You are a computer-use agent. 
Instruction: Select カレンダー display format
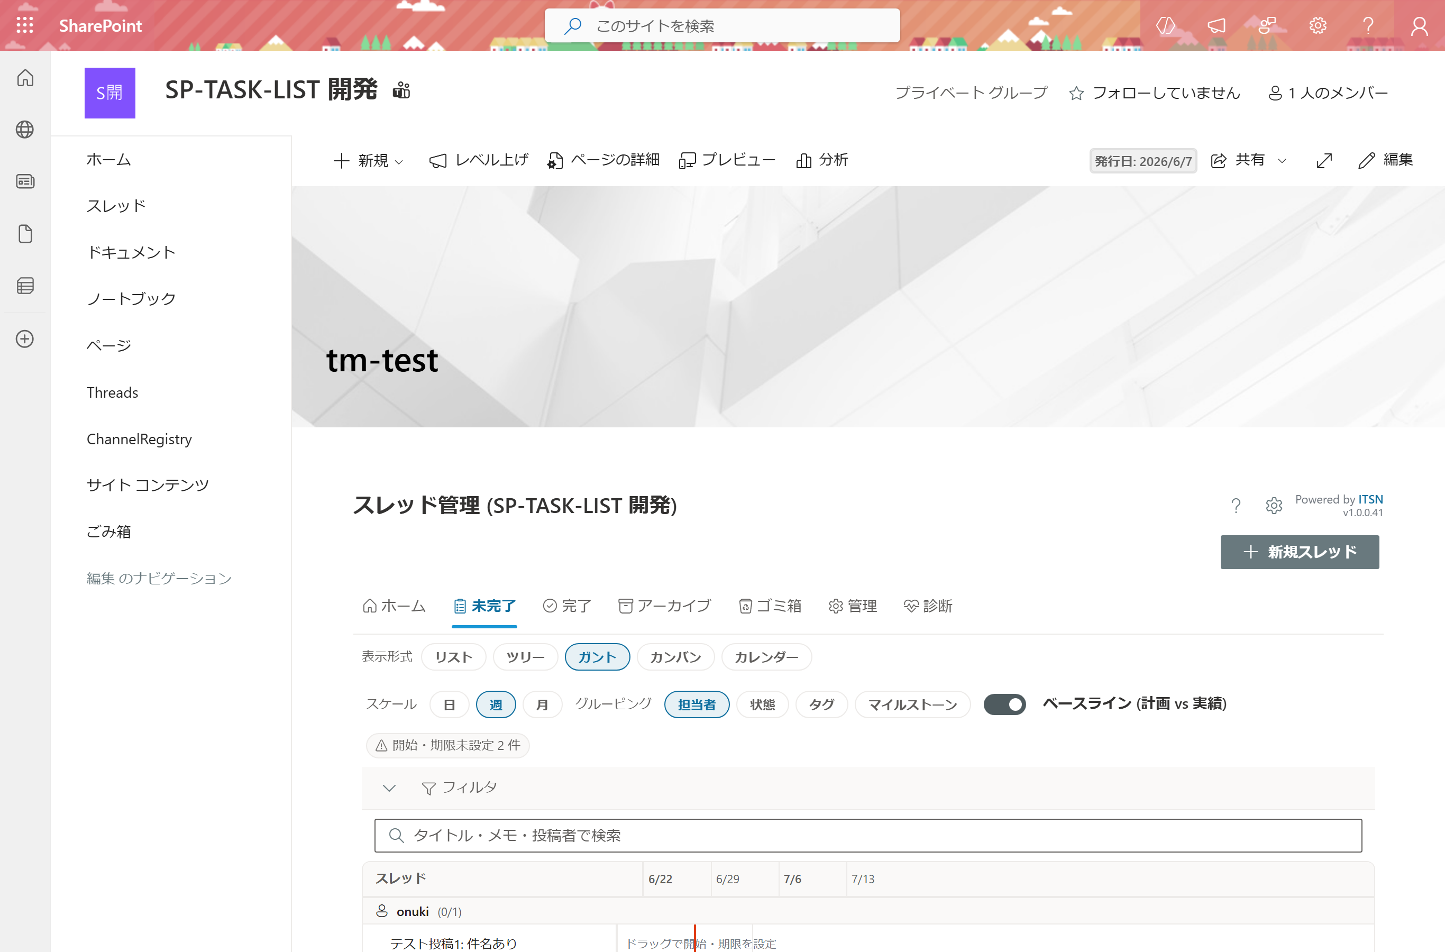(767, 657)
